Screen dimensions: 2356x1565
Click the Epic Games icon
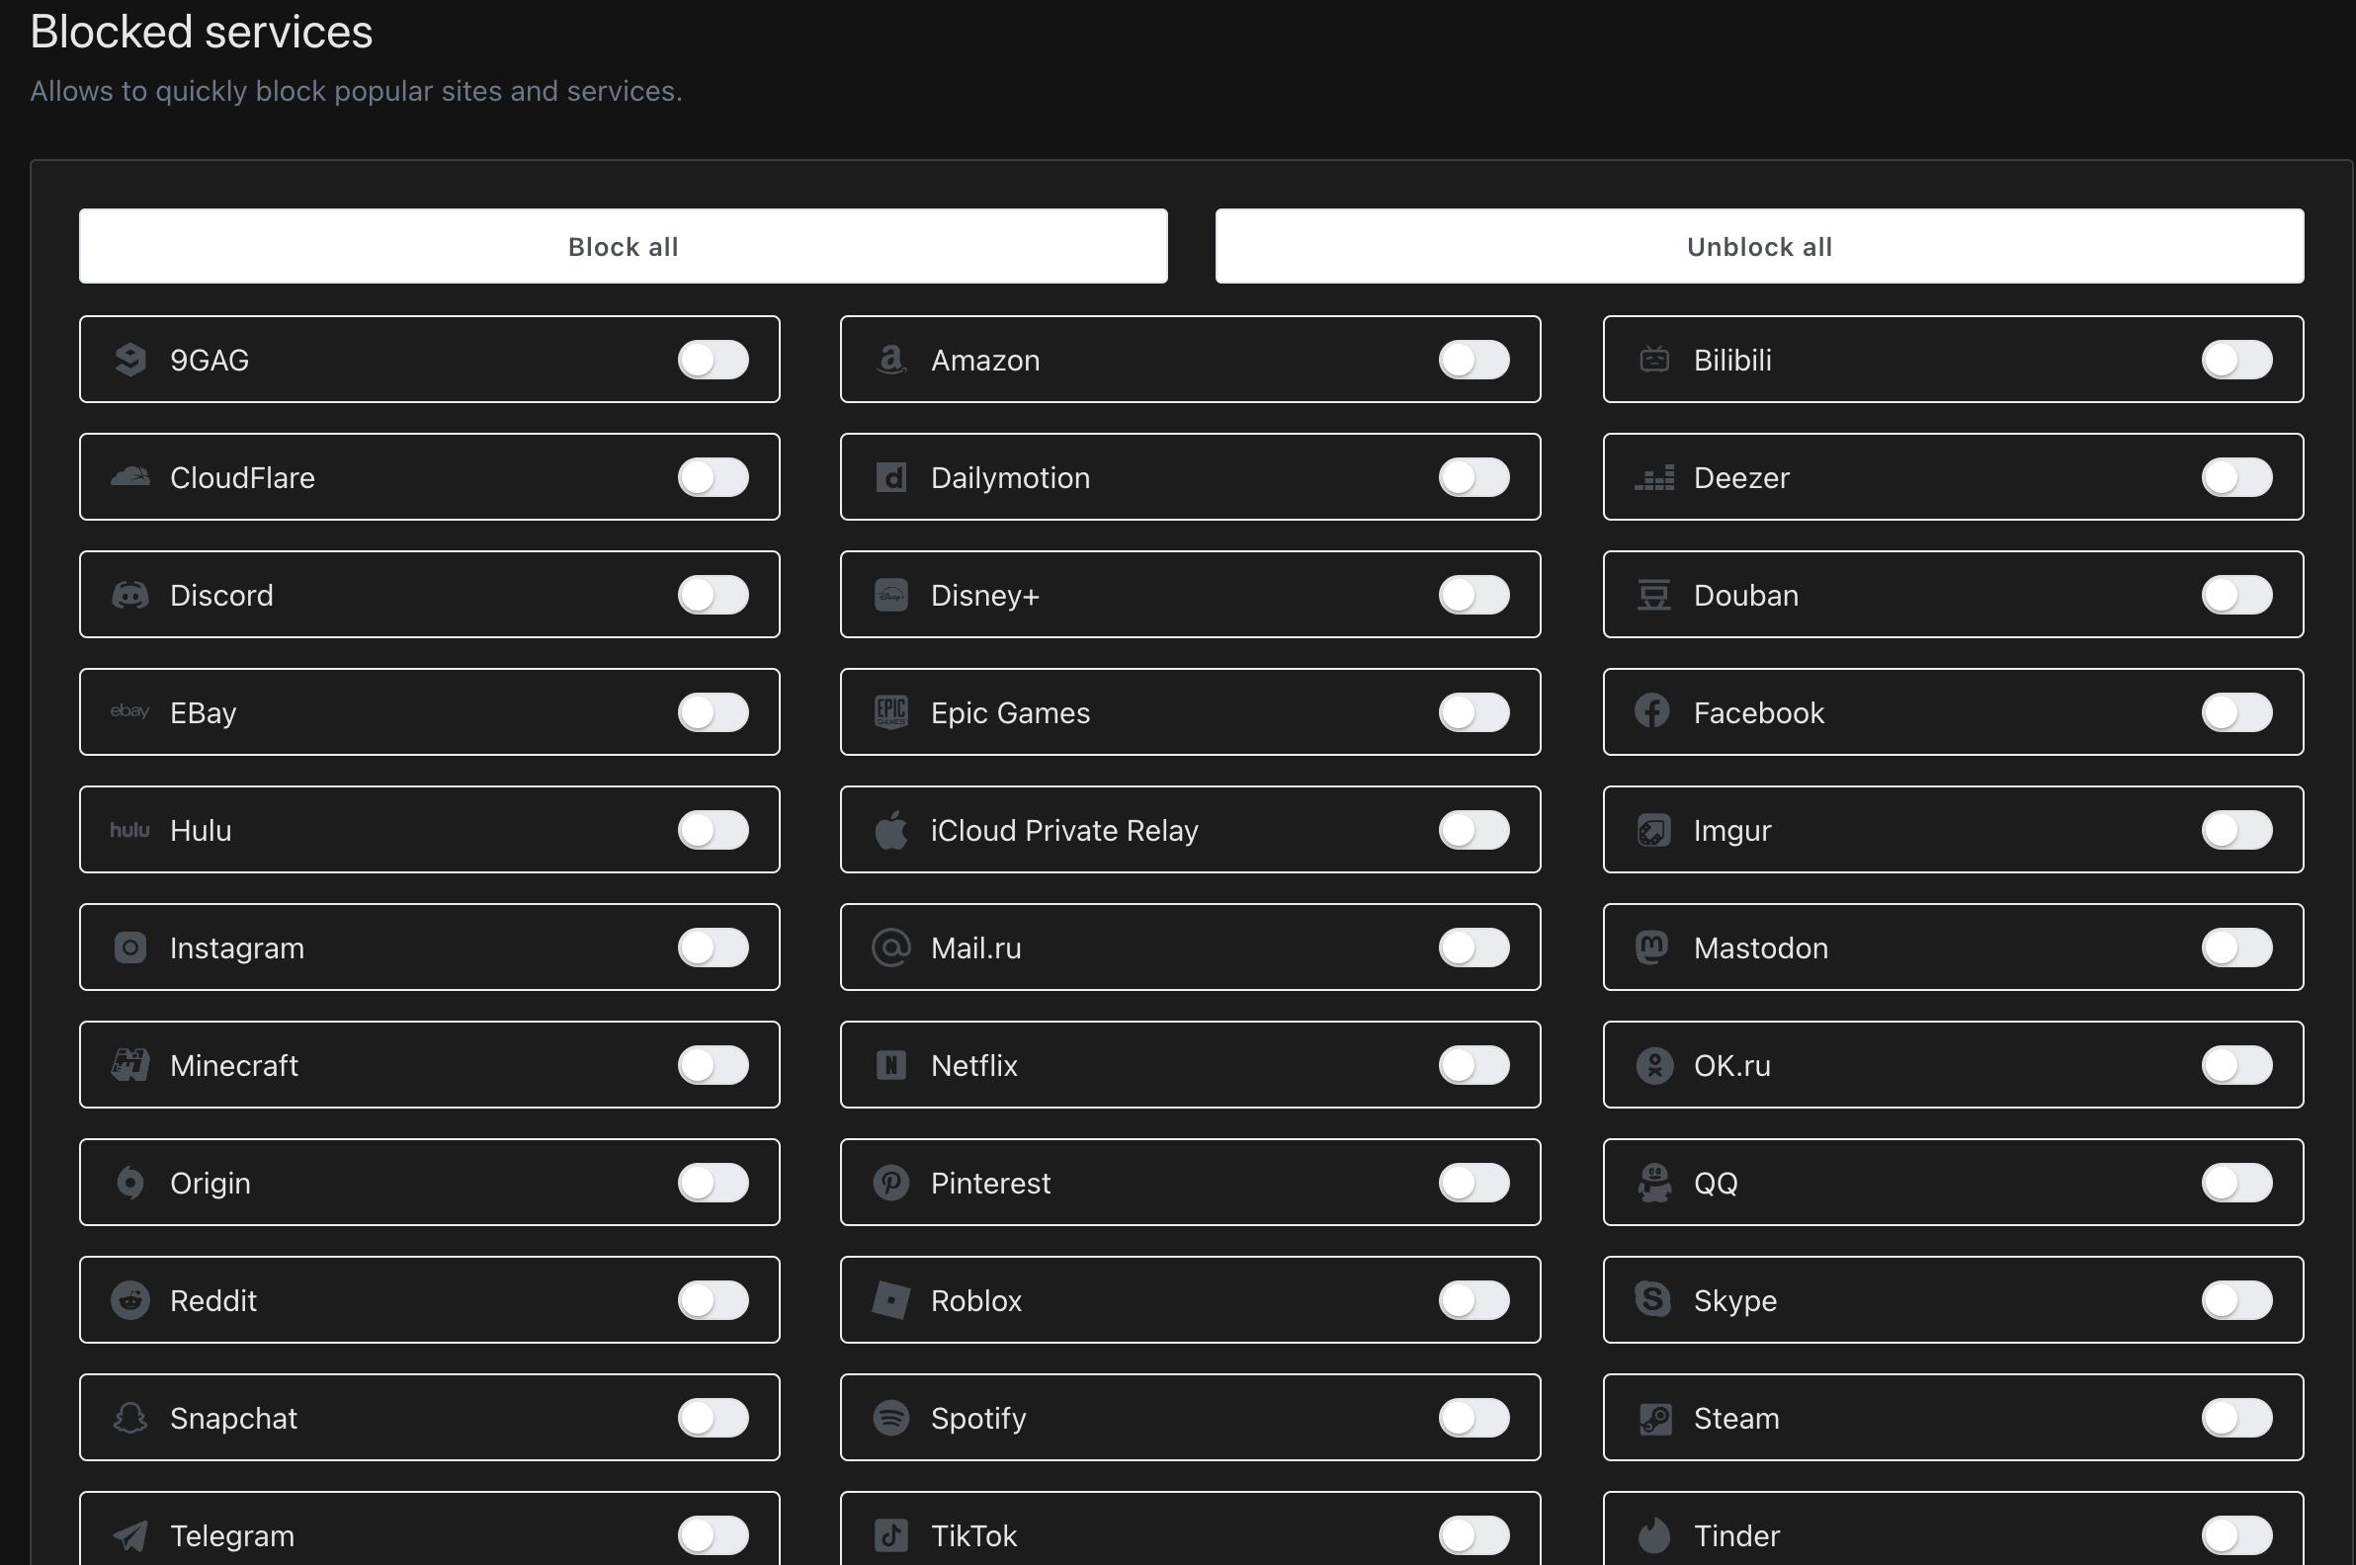[x=891, y=711]
